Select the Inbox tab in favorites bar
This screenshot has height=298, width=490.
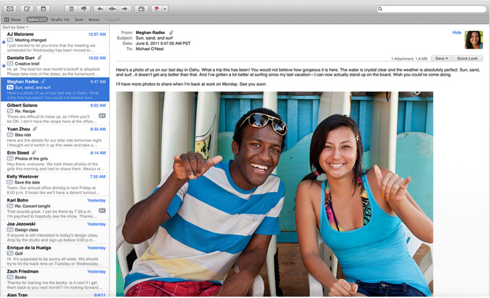click(x=37, y=19)
